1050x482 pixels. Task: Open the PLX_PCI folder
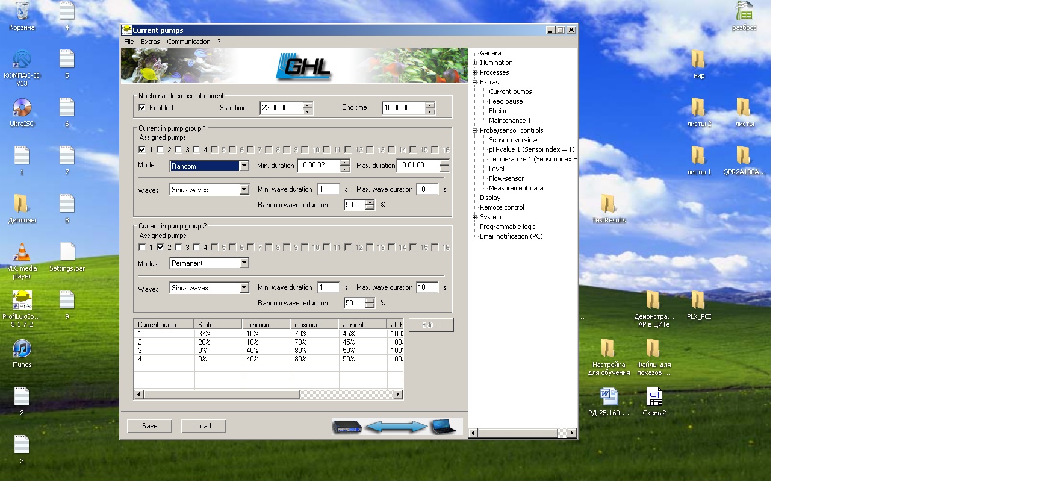click(698, 305)
